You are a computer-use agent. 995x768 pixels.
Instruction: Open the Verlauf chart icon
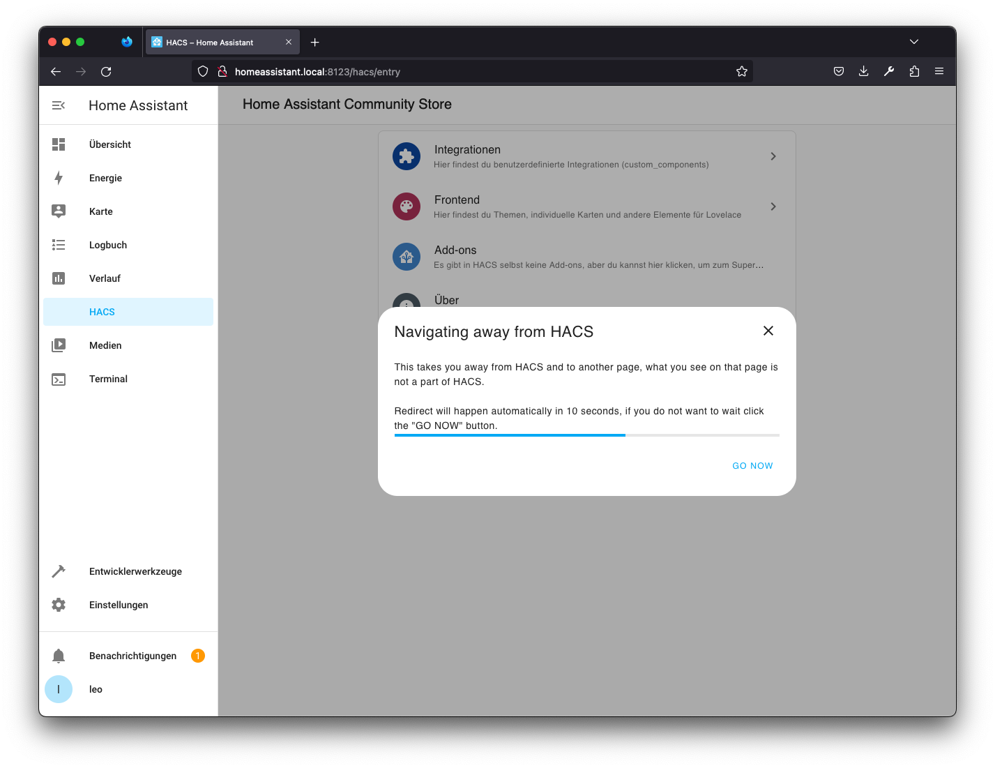(x=59, y=278)
